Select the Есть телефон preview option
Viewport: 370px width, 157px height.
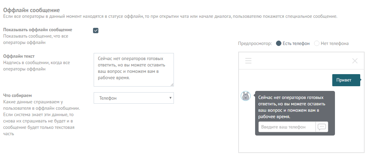(x=293, y=43)
